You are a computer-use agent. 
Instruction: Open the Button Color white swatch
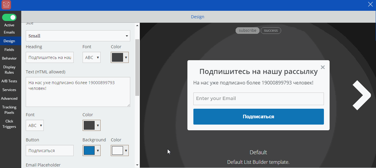[120, 151]
